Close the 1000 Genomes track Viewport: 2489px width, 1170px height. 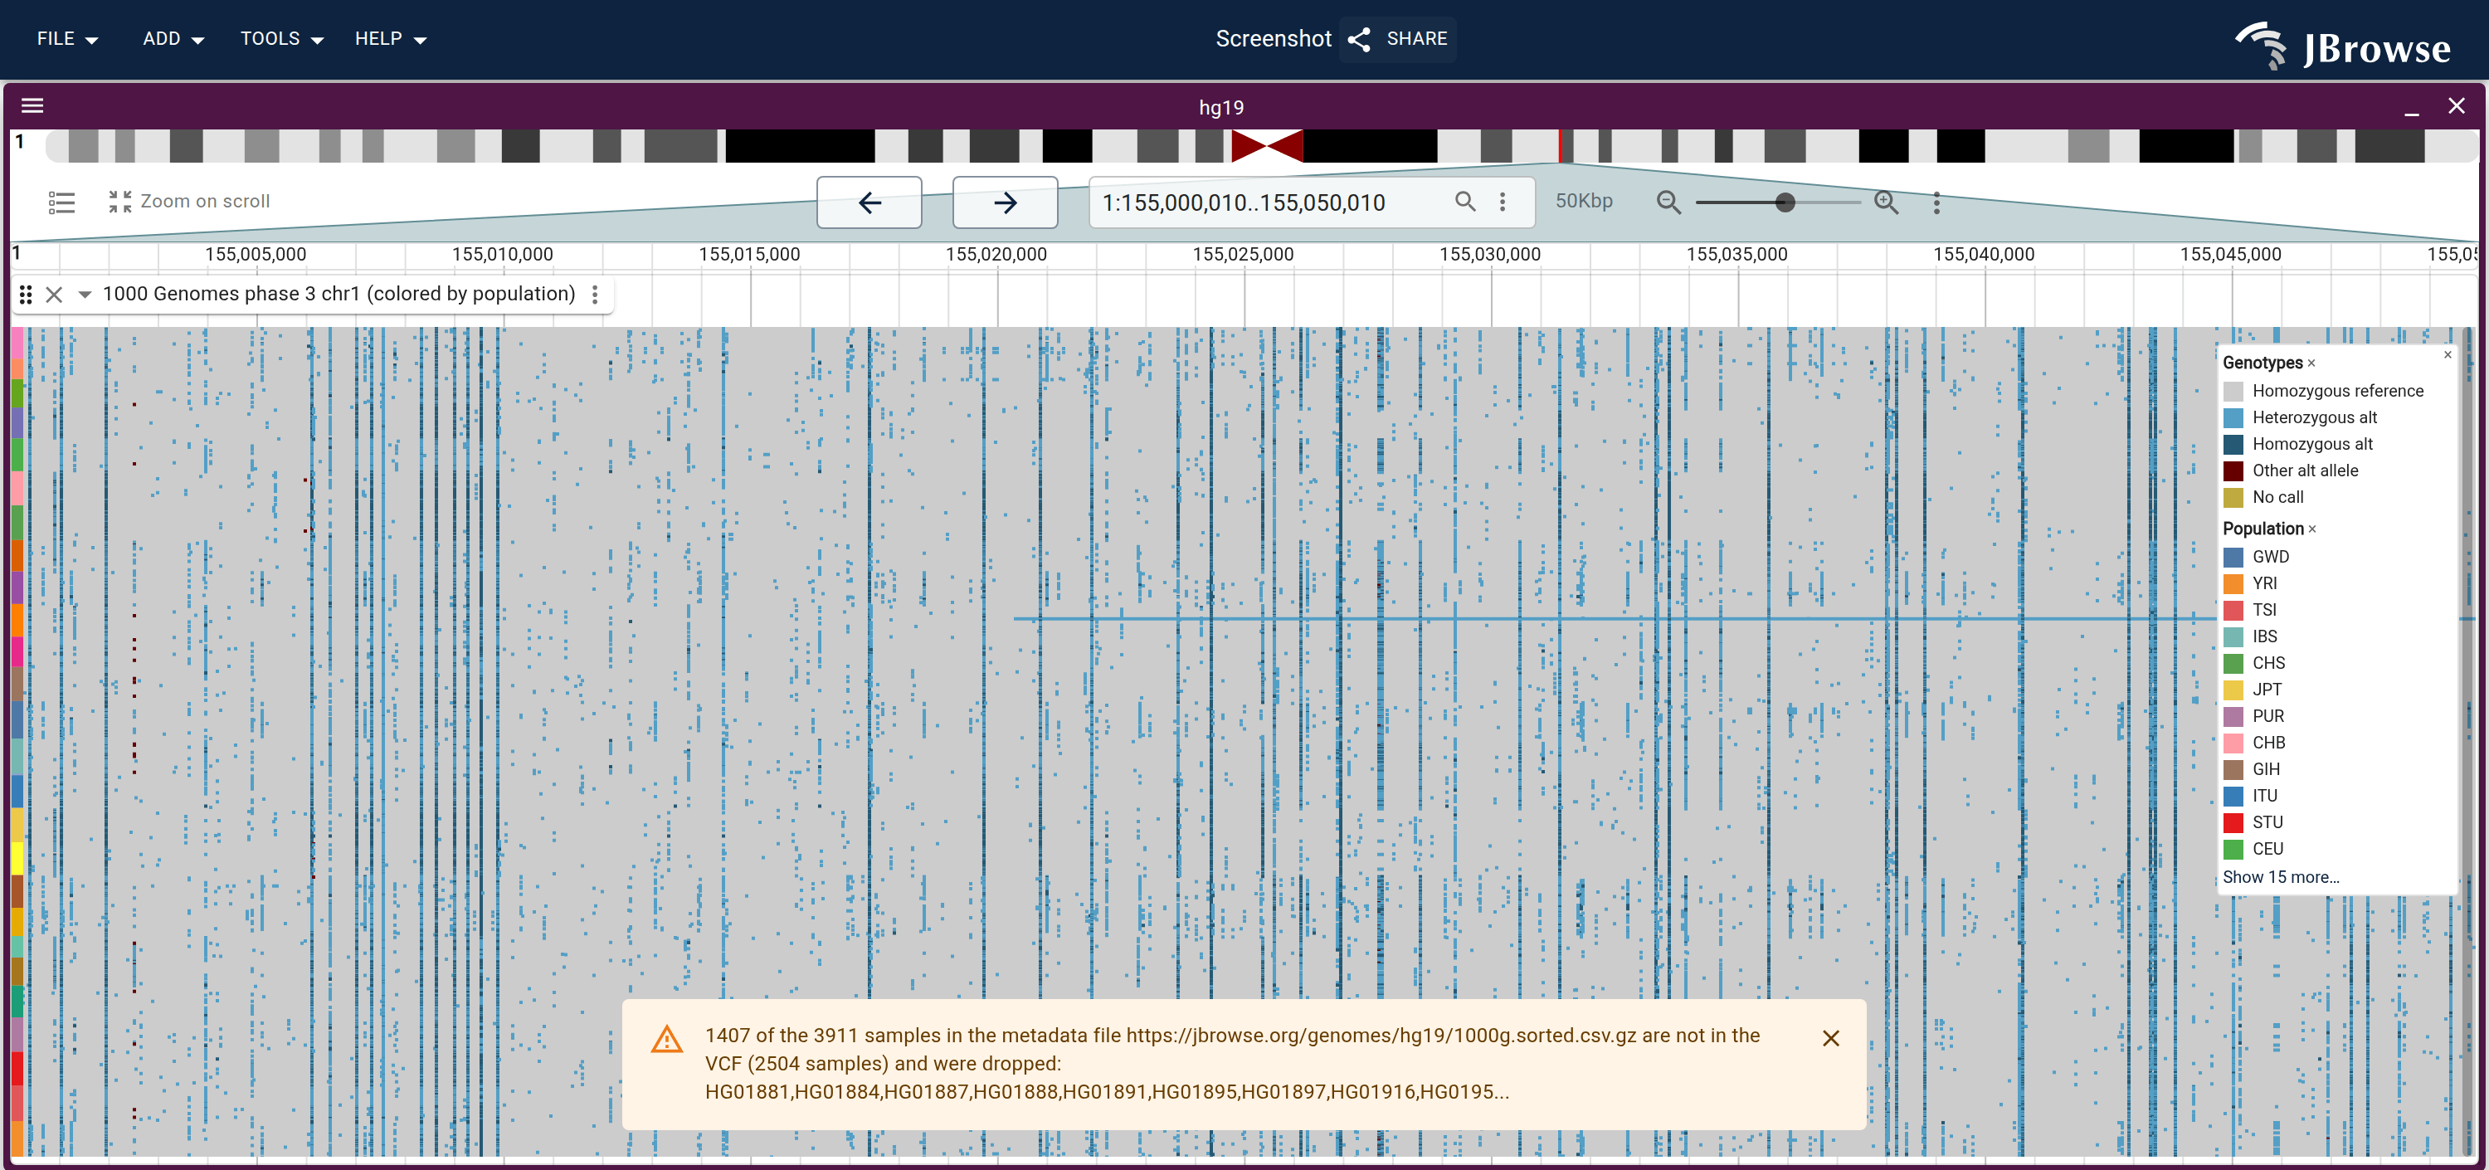(x=54, y=294)
